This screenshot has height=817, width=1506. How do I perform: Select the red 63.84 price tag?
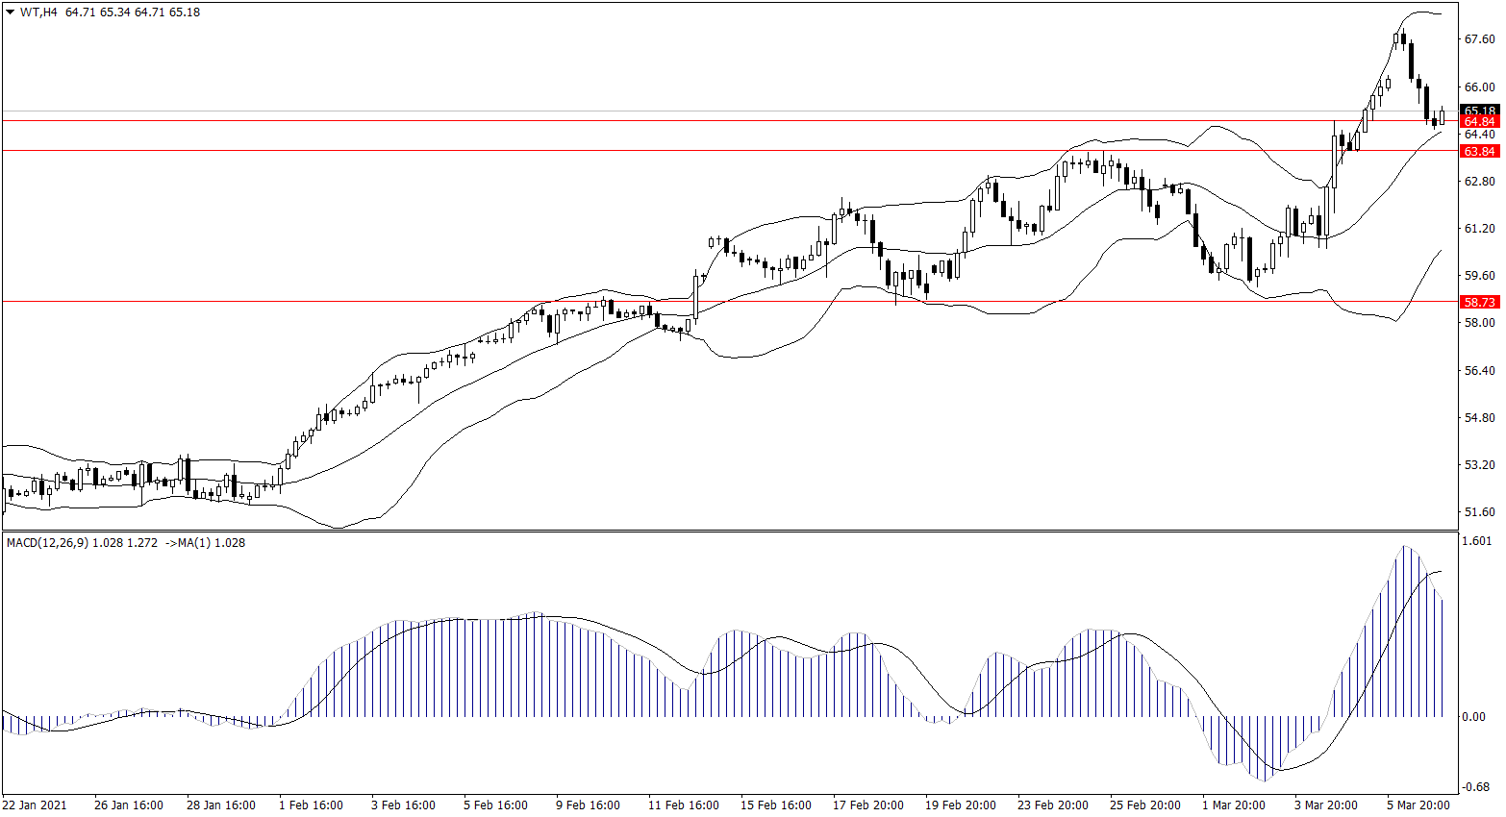1479,152
